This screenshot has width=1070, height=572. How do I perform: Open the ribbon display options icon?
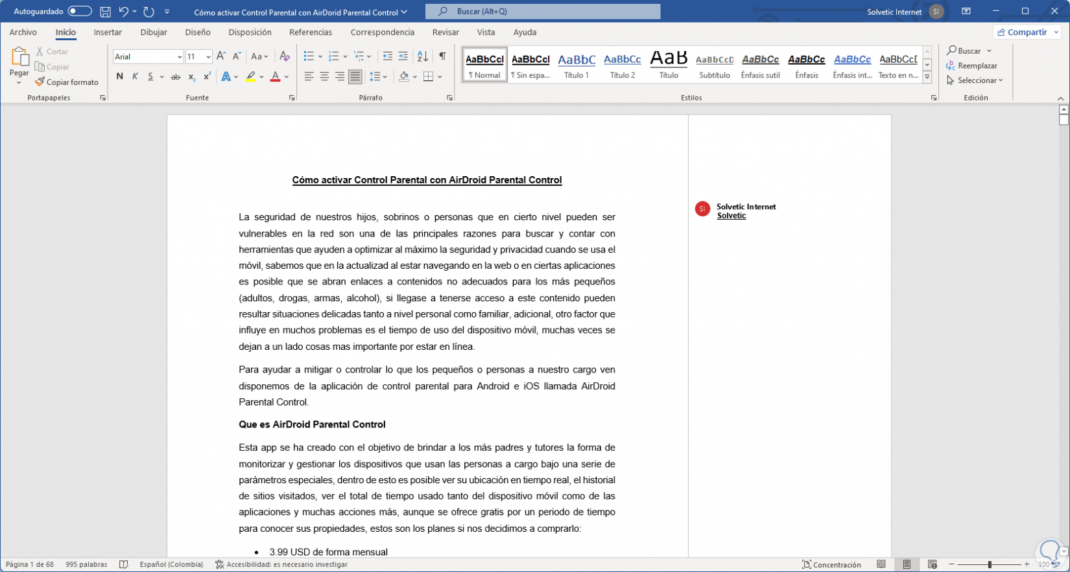966,12
